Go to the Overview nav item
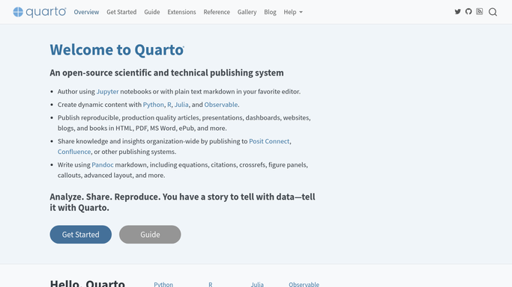Screen dimensions: 512x287 point(86,12)
